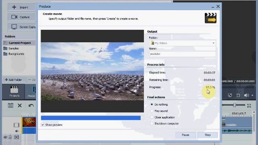Click the audio track speaker icon
258x145 pixels.
(17, 131)
